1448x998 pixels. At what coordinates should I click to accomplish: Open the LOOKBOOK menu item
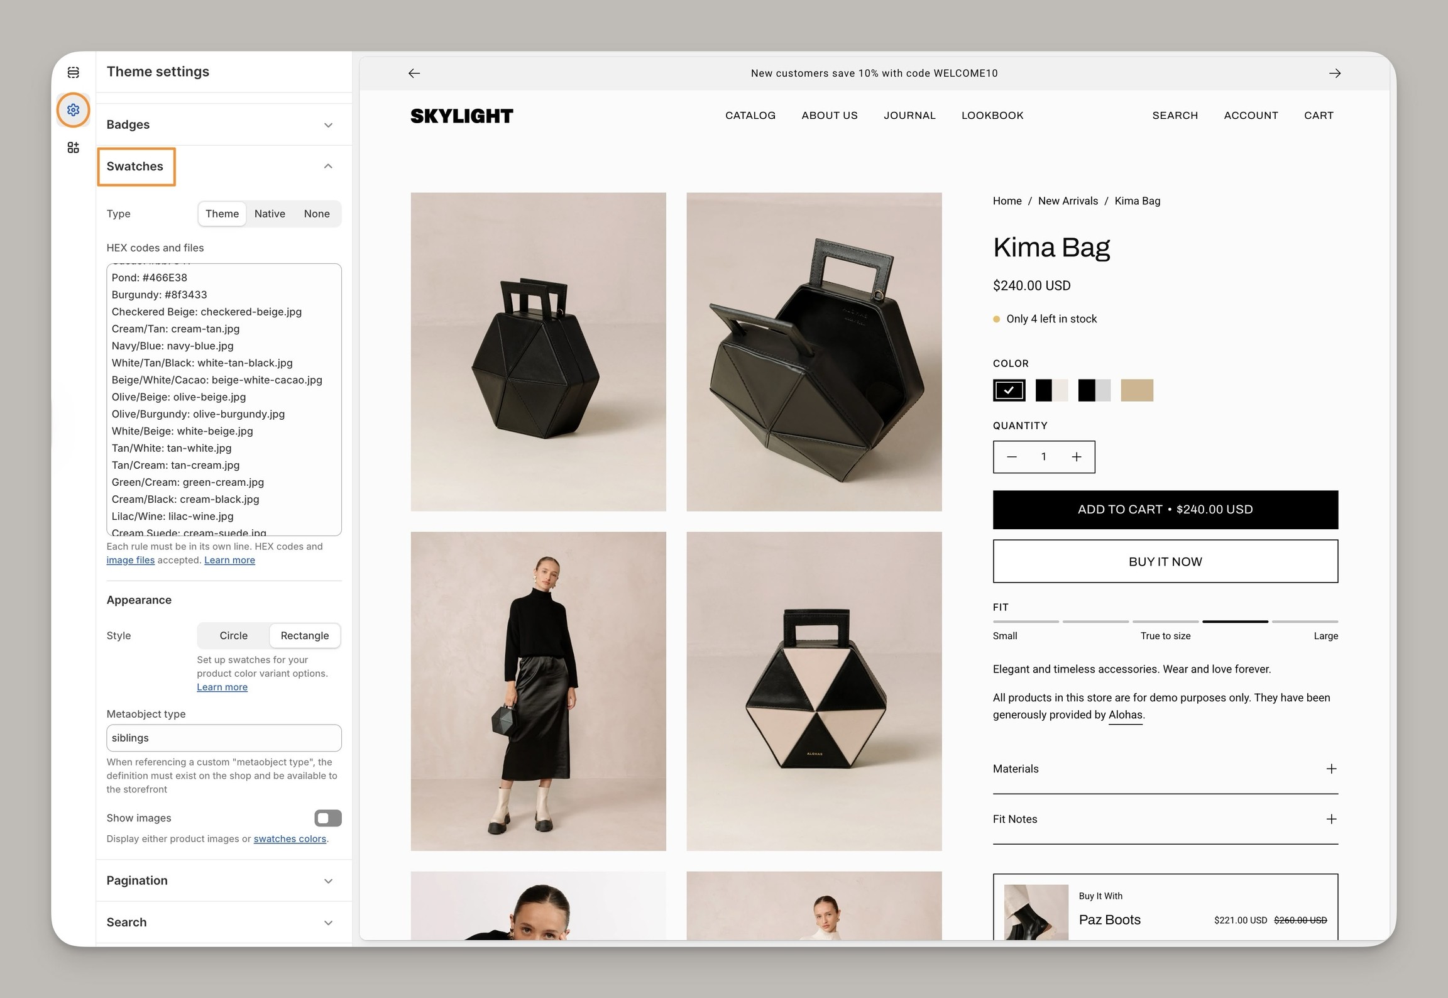[992, 116]
